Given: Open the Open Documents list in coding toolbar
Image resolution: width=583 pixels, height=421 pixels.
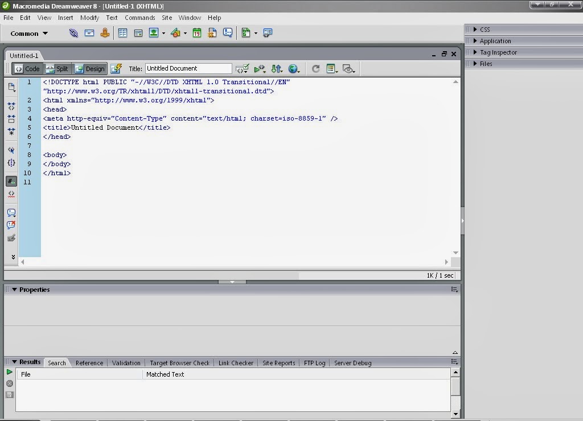Looking at the screenshot, I should [11, 87].
